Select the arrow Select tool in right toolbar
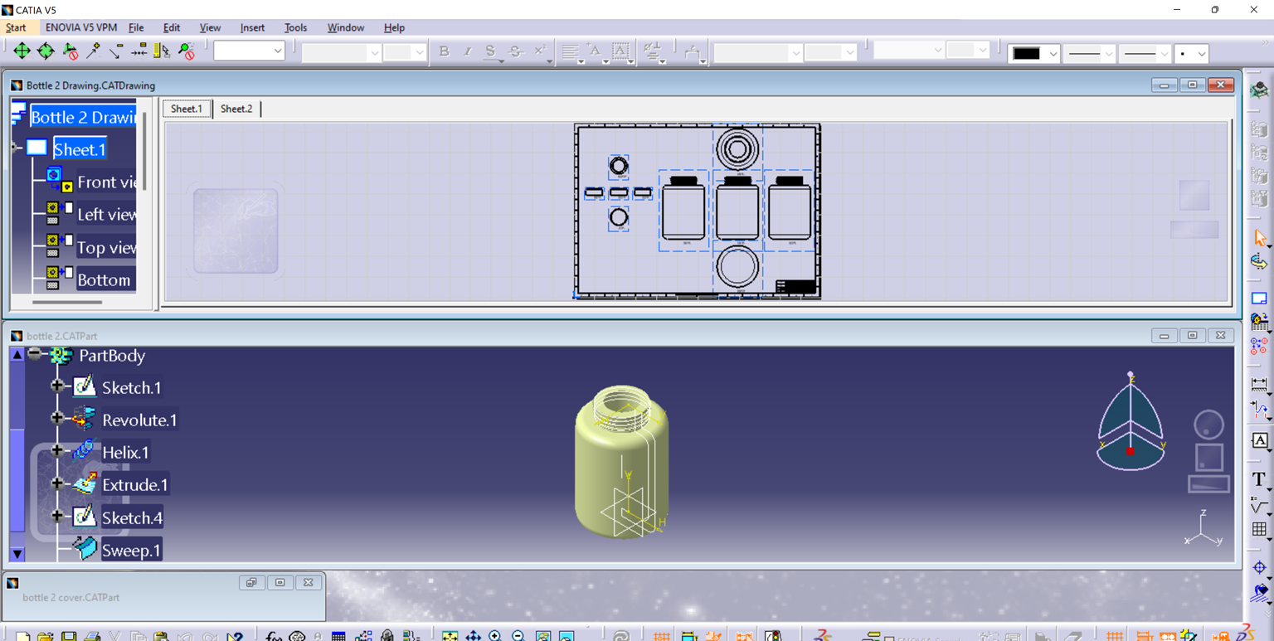Viewport: 1274px width, 641px height. click(1259, 239)
